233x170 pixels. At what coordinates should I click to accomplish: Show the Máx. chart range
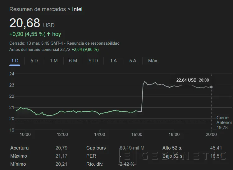(x=153, y=61)
